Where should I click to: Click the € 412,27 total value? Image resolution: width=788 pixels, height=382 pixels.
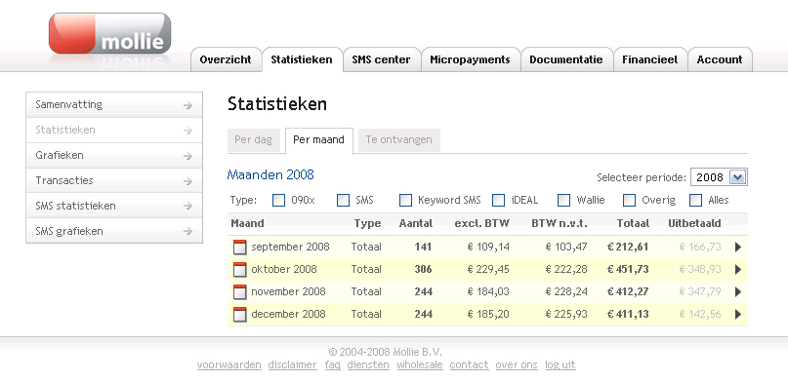[628, 291]
